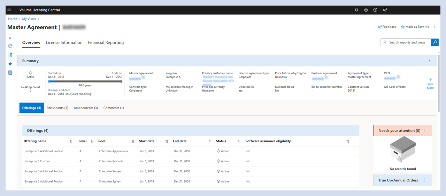Screen dimensions: 446x196
Task: Go to My Views breadcrumb
Action: click(x=29, y=19)
